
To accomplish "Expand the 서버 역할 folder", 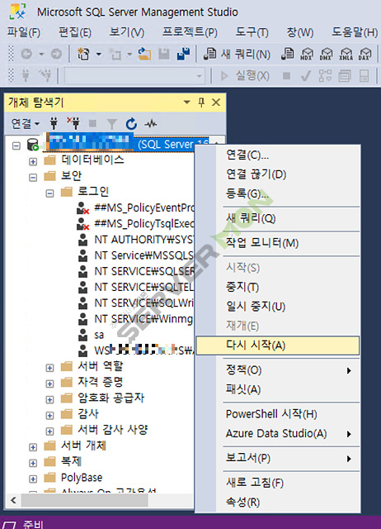I will (49, 368).
